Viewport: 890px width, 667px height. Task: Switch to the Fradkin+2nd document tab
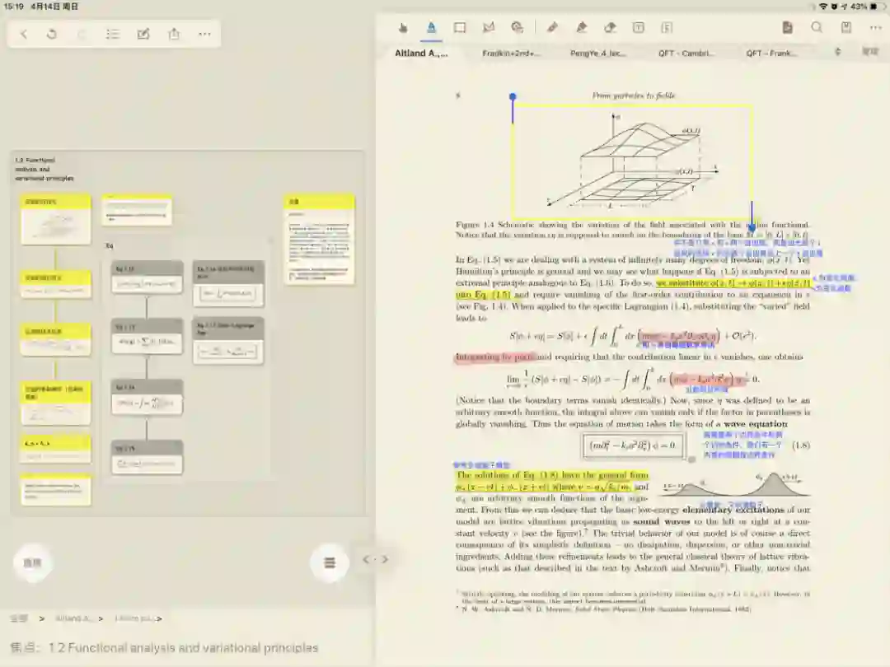pos(512,53)
